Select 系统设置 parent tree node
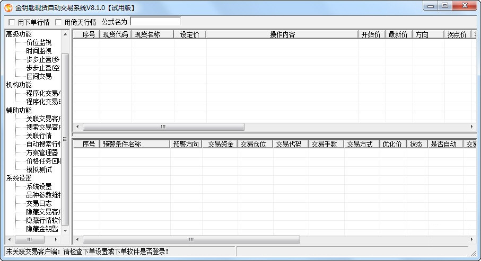This screenshot has width=481, height=261. [x=19, y=178]
